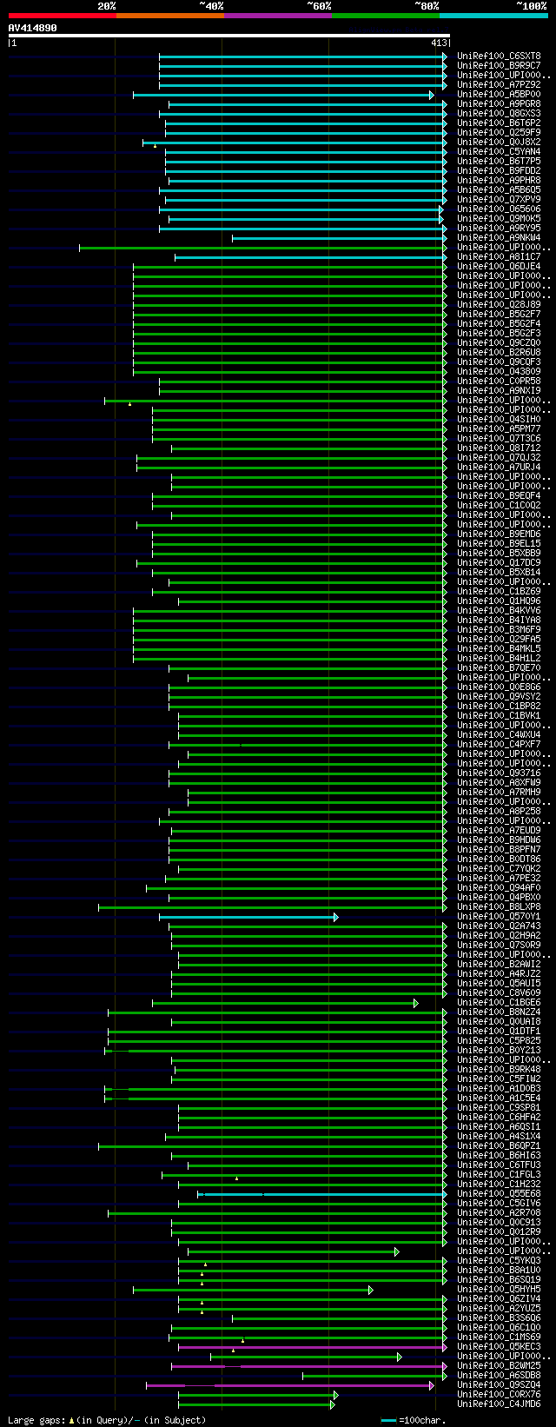Image resolution: width=556 pixels, height=1427 pixels.
Task: Select hit label UniRef100_C4WXU4
Action: (499, 735)
